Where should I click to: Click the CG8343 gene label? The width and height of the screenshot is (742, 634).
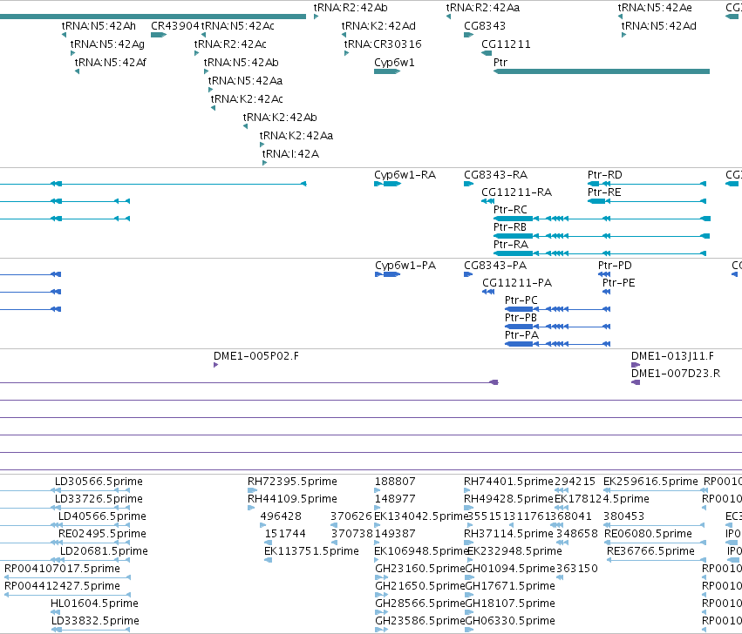485,26
